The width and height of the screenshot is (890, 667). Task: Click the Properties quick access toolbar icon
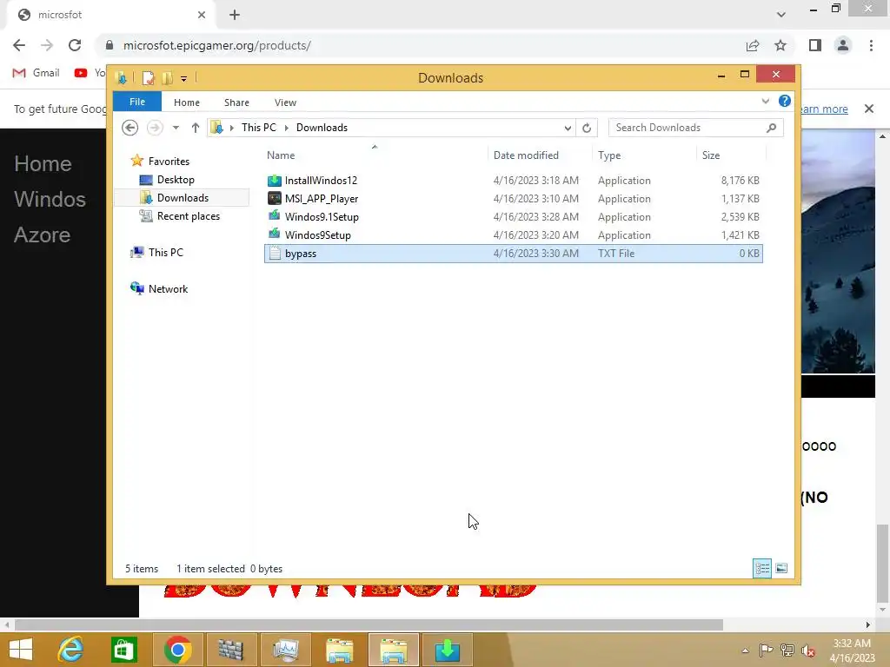coord(148,77)
